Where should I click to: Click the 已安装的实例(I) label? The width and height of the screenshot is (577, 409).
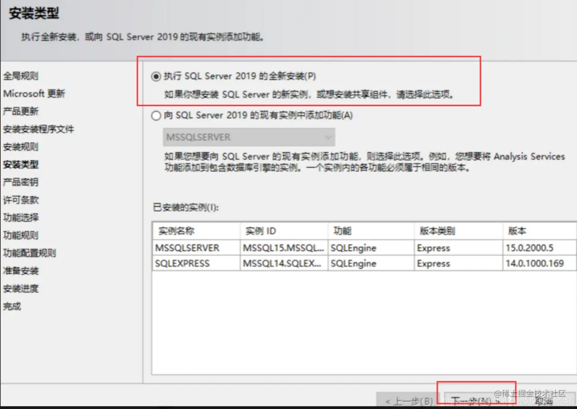click(185, 207)
